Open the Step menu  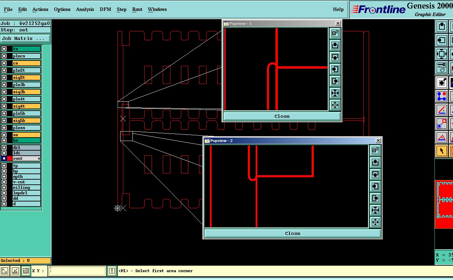coord(122,9)
